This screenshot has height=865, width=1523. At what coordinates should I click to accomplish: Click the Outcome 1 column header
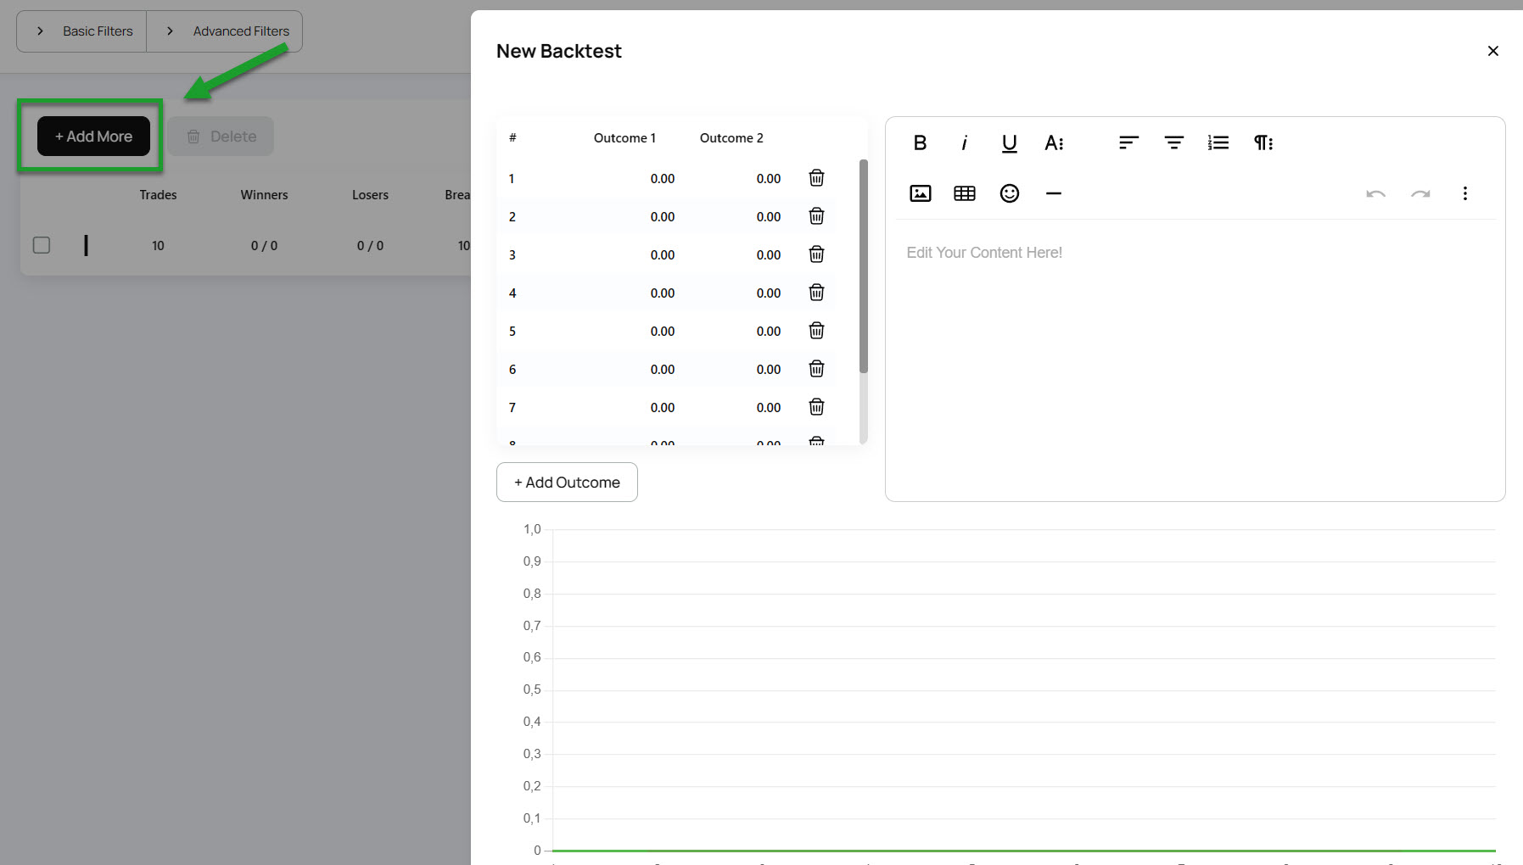click(x=624, y=138)
